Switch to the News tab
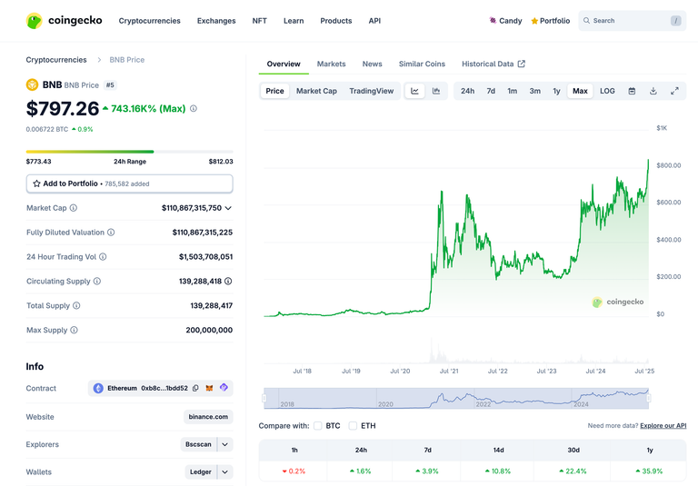The width and height of the screenshot is (698, 486). coord(372,64)
